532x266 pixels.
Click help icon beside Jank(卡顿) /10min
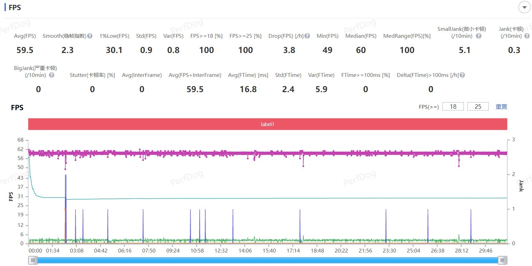coord(527,36)
